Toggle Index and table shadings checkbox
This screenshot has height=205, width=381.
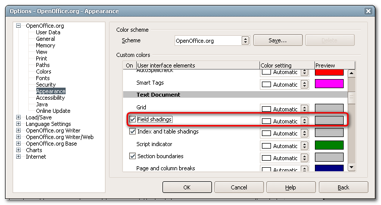[x=132, y=131]
